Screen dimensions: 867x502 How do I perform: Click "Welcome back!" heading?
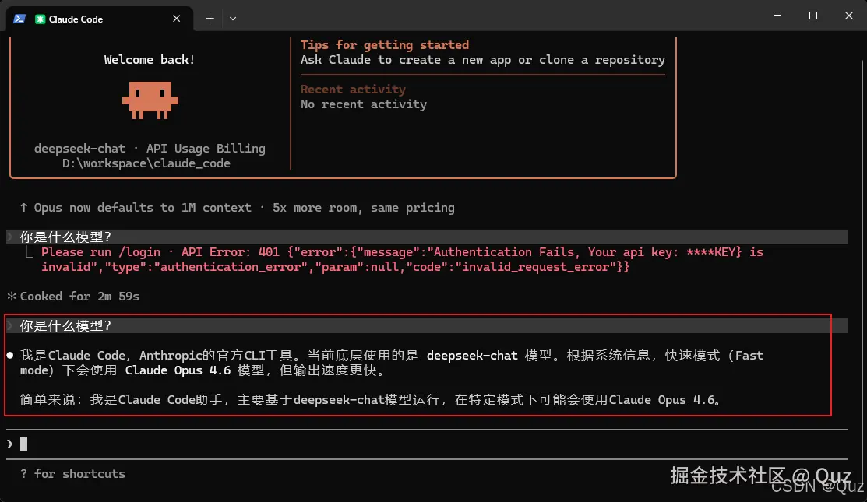pyautogui.click(x=150, y=60)
